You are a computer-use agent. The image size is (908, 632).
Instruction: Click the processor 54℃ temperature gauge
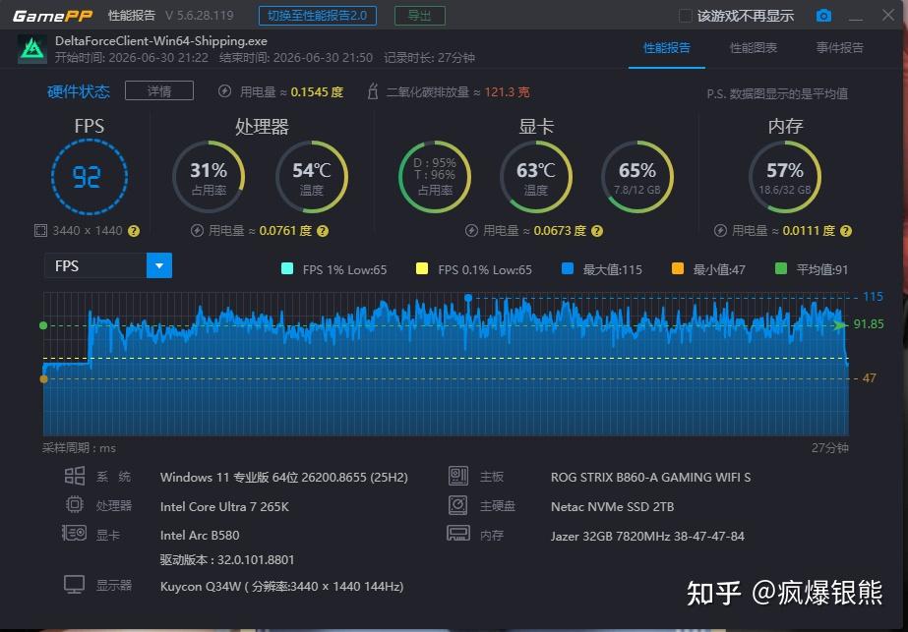pyautogui.click(x=311, y=177)
